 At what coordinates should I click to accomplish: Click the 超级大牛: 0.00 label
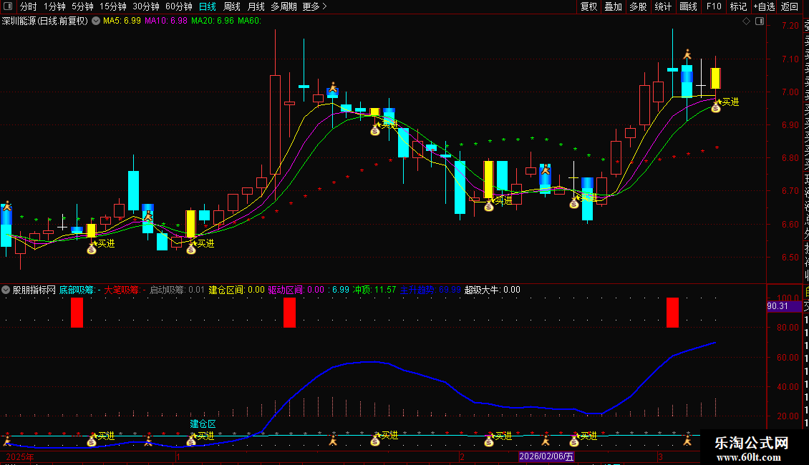[493, 290]
